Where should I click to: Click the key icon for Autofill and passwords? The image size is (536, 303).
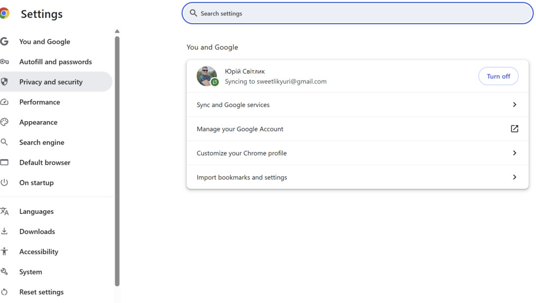(x=4, y=62)
